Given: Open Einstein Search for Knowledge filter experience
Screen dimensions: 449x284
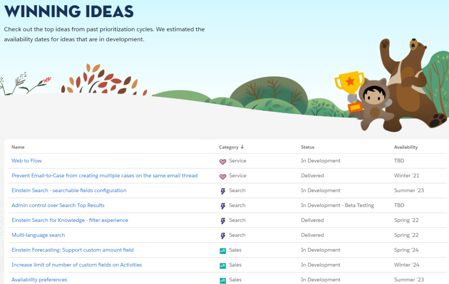Looking at the screenshot, I should tap(70, 220).
